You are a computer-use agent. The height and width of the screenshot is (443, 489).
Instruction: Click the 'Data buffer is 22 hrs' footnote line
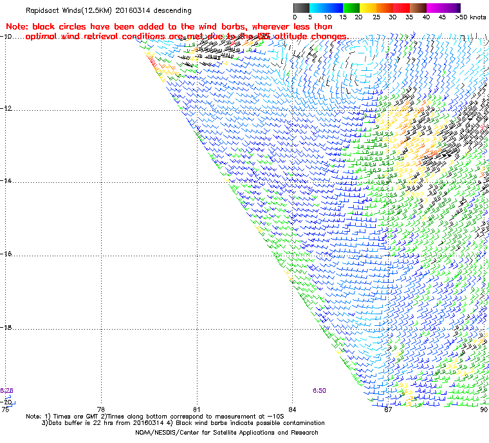pyautogui.click(x=183, y=423)
